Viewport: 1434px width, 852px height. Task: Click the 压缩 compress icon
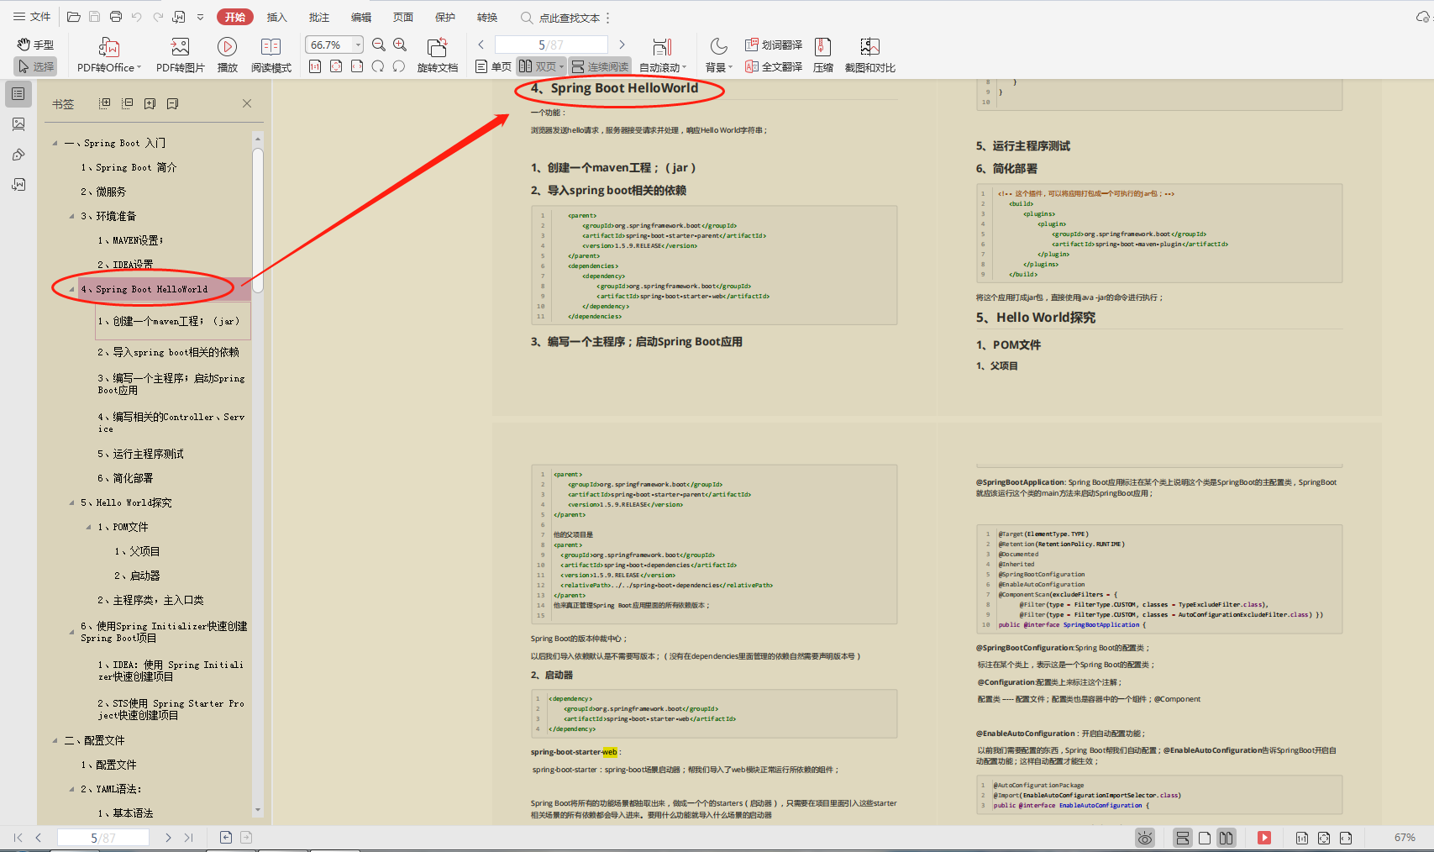(x=823, y=55)
